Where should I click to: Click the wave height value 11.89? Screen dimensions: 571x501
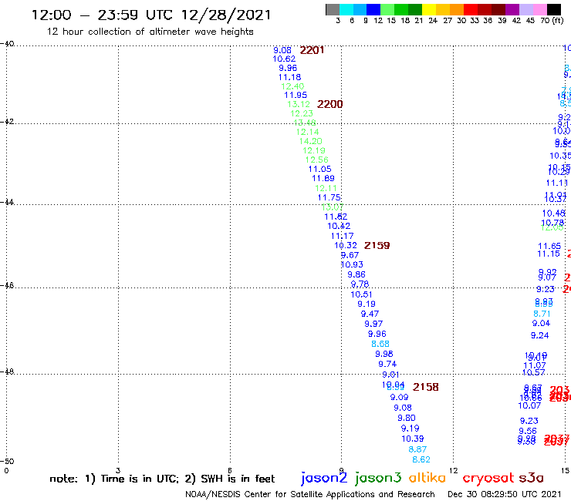(323, 178)
